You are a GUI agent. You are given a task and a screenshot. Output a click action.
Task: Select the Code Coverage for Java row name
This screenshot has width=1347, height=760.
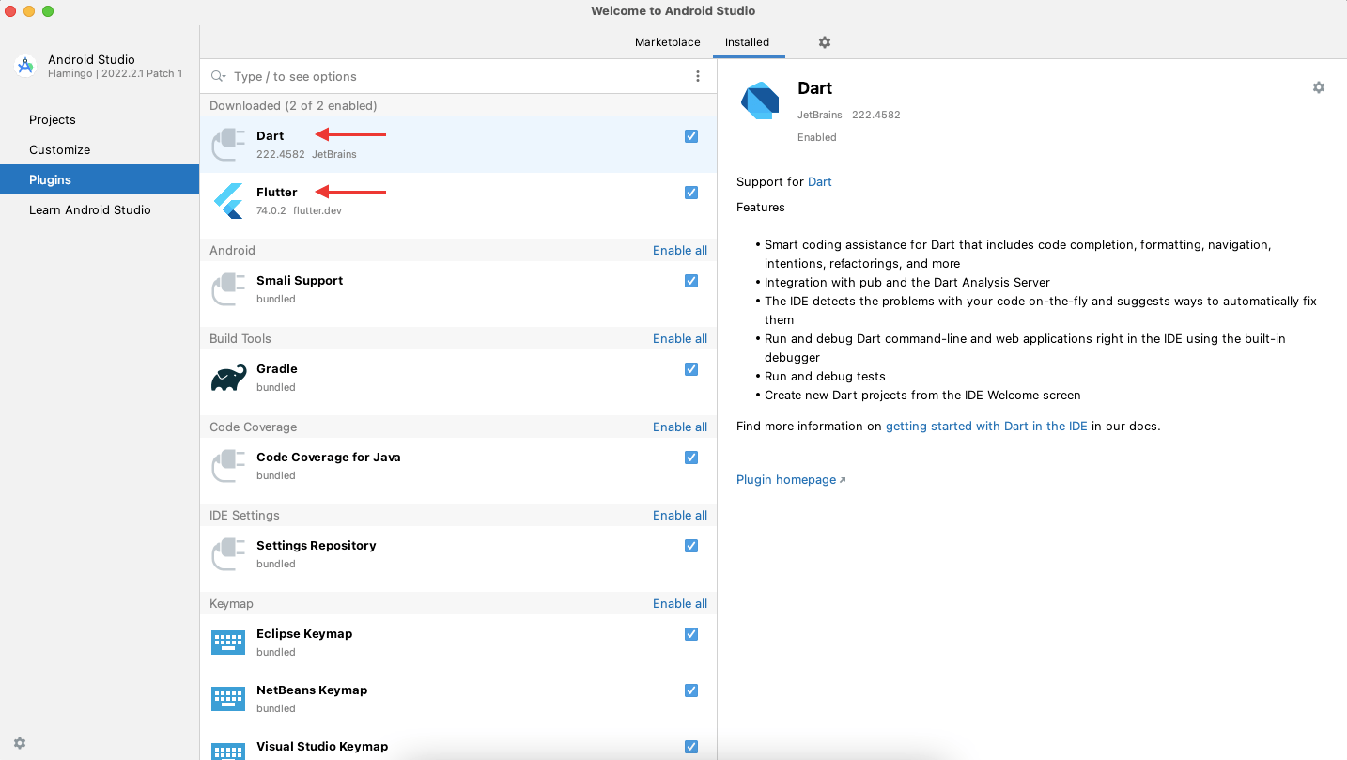click(329, 457)
